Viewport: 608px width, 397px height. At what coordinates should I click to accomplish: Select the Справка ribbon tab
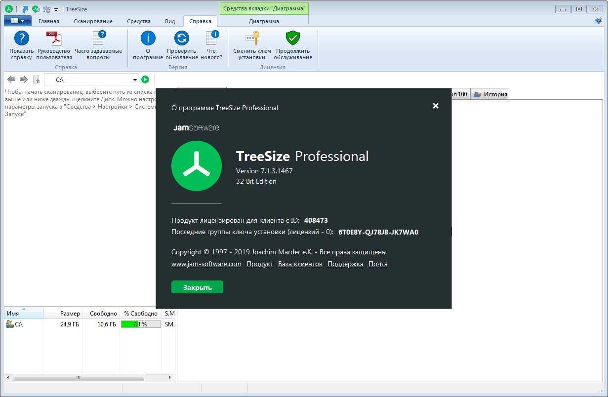pyautogui.click(x=200, y=21)
